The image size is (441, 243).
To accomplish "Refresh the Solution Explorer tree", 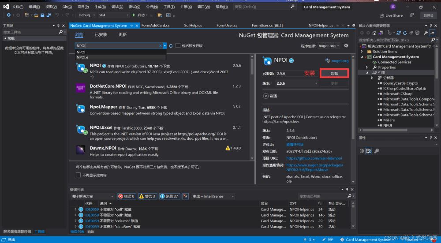I will pyautogui.click(x=405, y=33).
